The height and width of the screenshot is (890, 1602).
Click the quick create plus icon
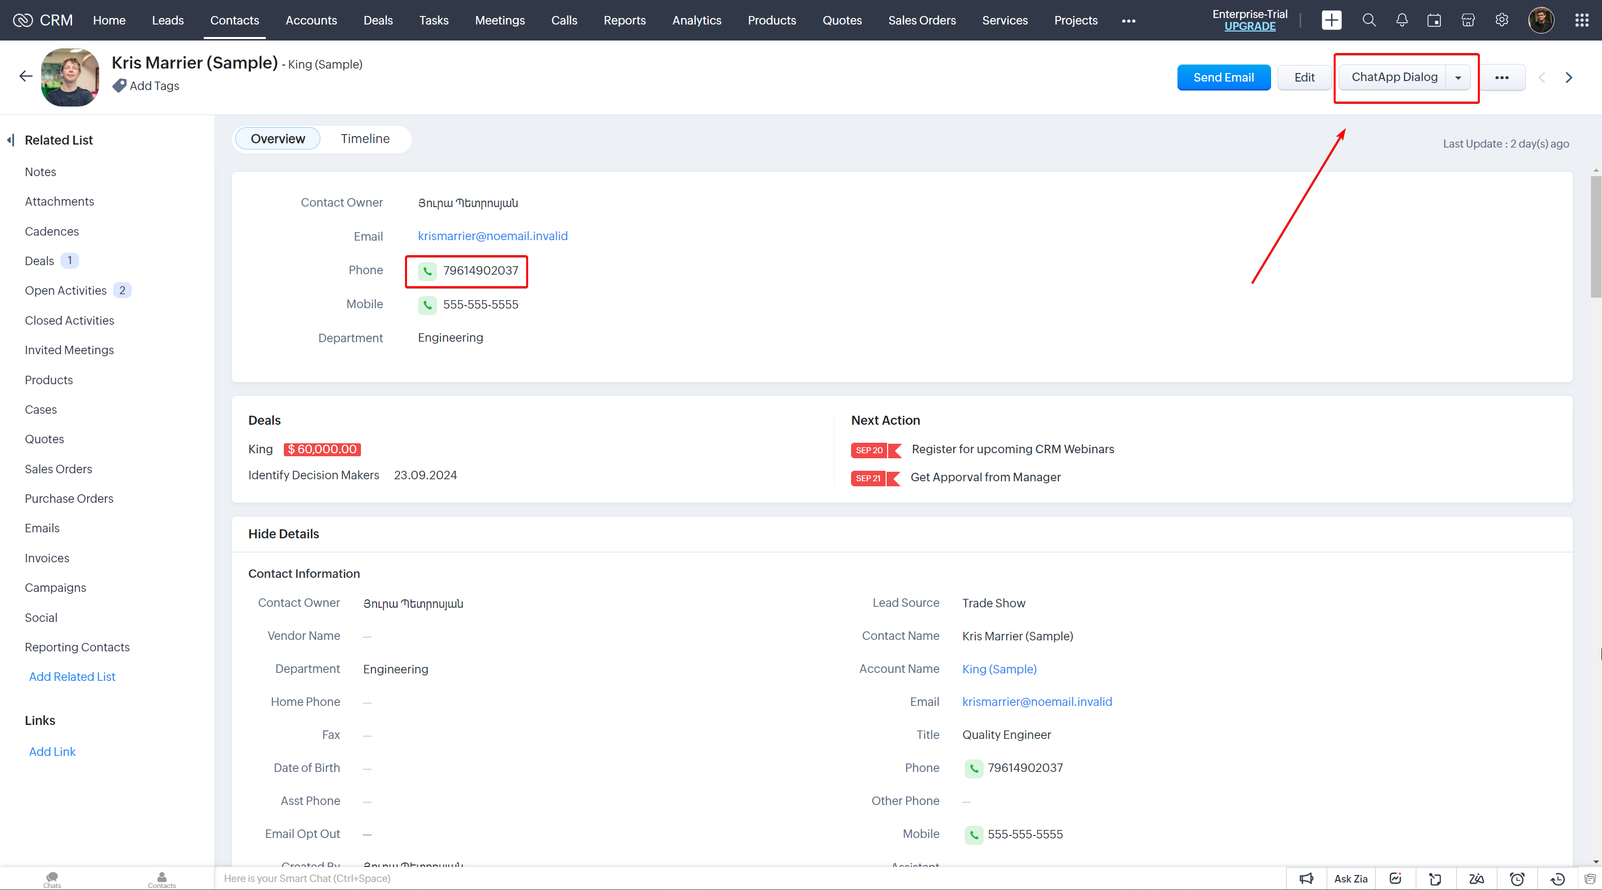tap(1331, 20)
